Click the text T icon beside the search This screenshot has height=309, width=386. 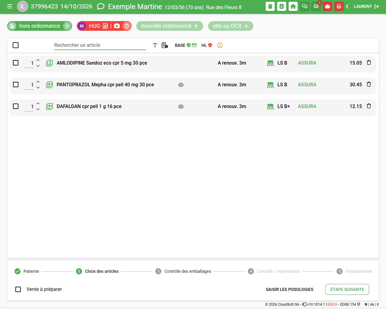[x=155, y=45]
